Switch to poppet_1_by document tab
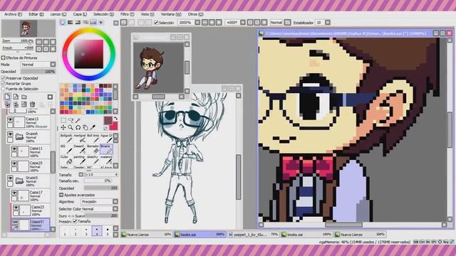456x256 pixels. (x=254, y=234)
